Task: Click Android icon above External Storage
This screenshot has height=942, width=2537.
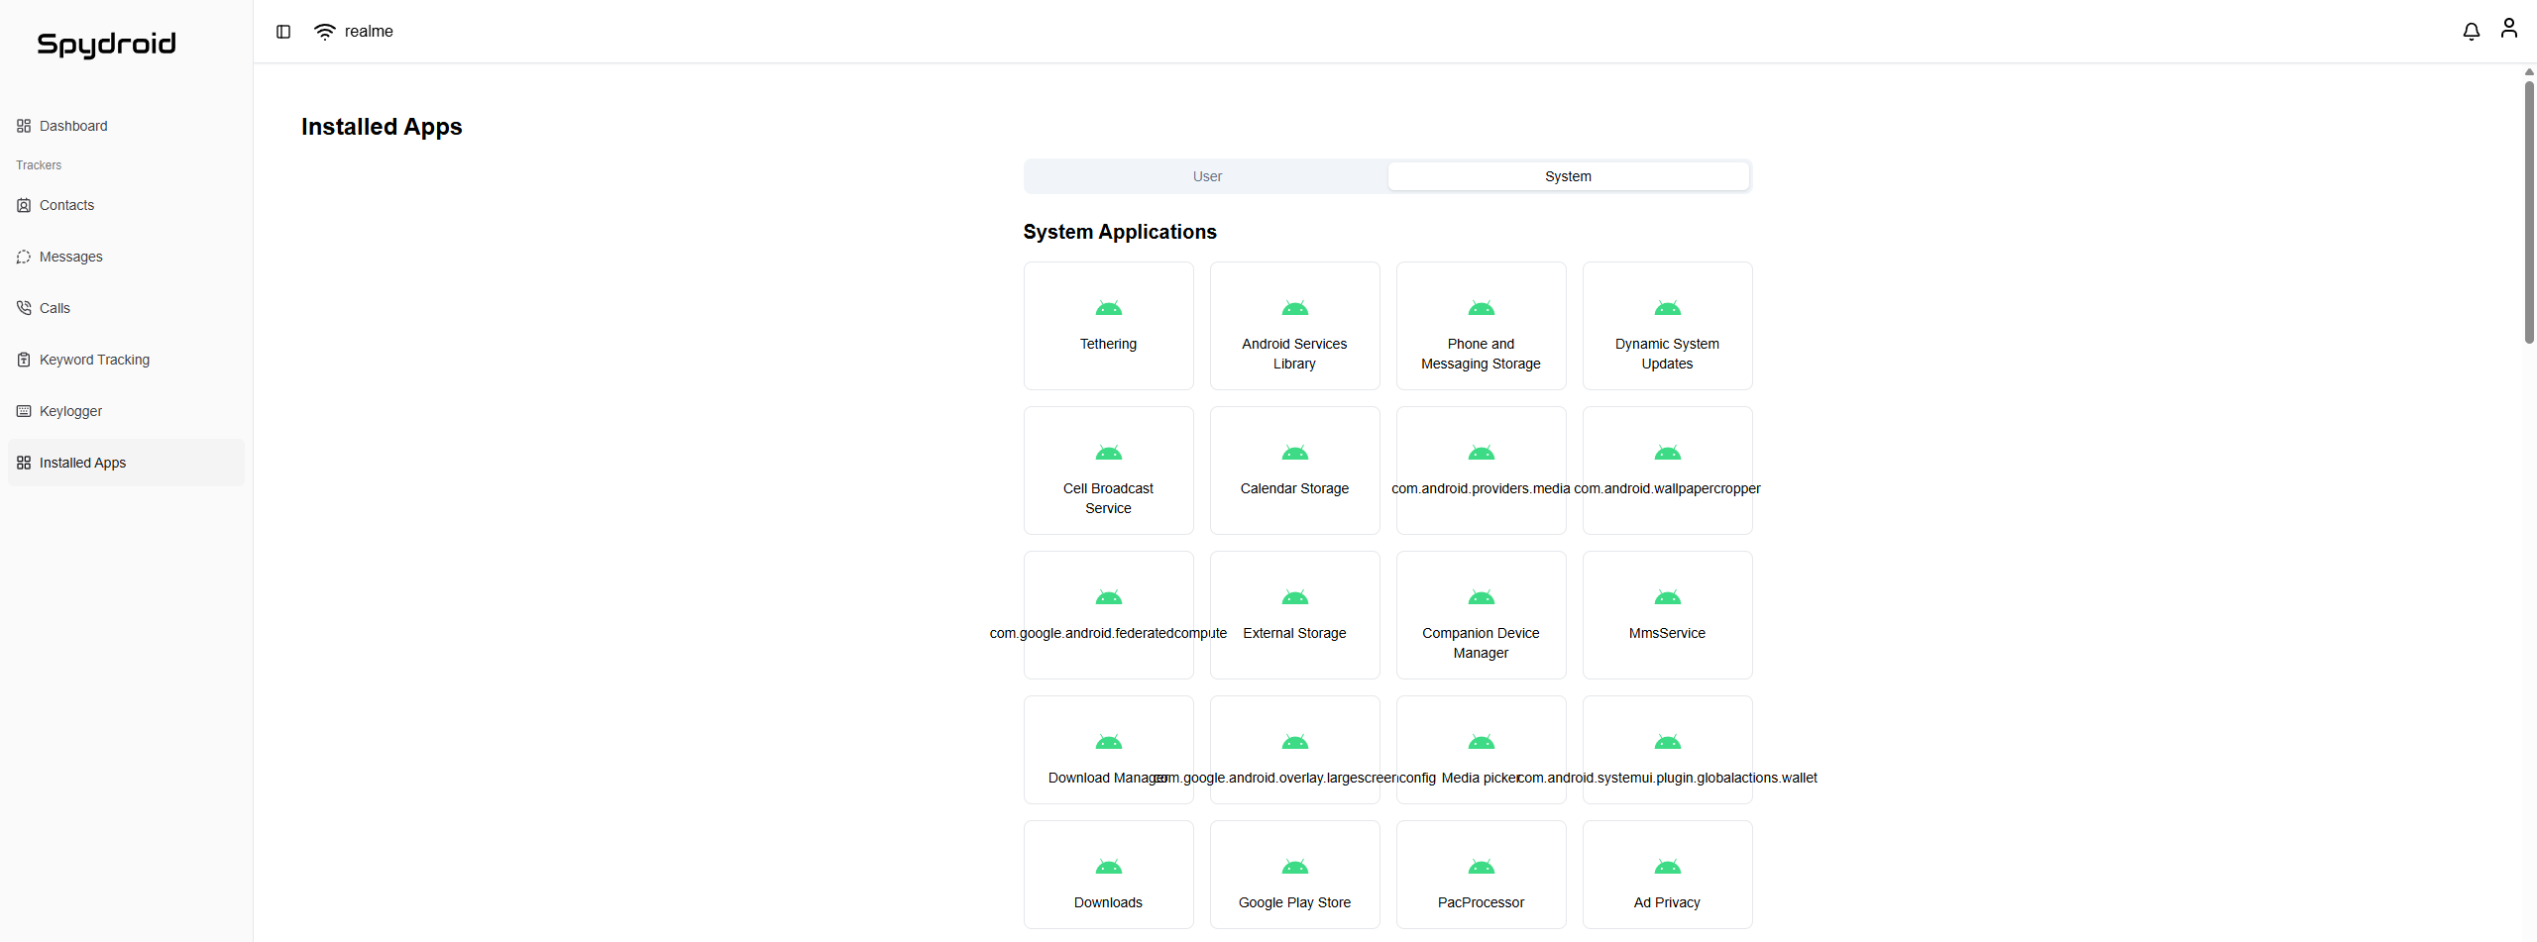Action: [x=1294, y=597]
